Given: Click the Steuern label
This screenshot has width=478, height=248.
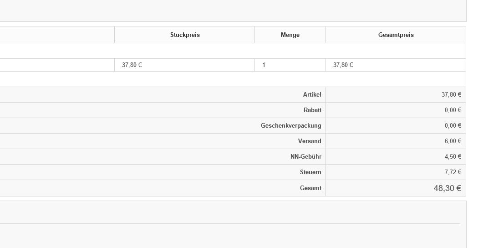Looking at the screenshot, I should pos(310,172).
